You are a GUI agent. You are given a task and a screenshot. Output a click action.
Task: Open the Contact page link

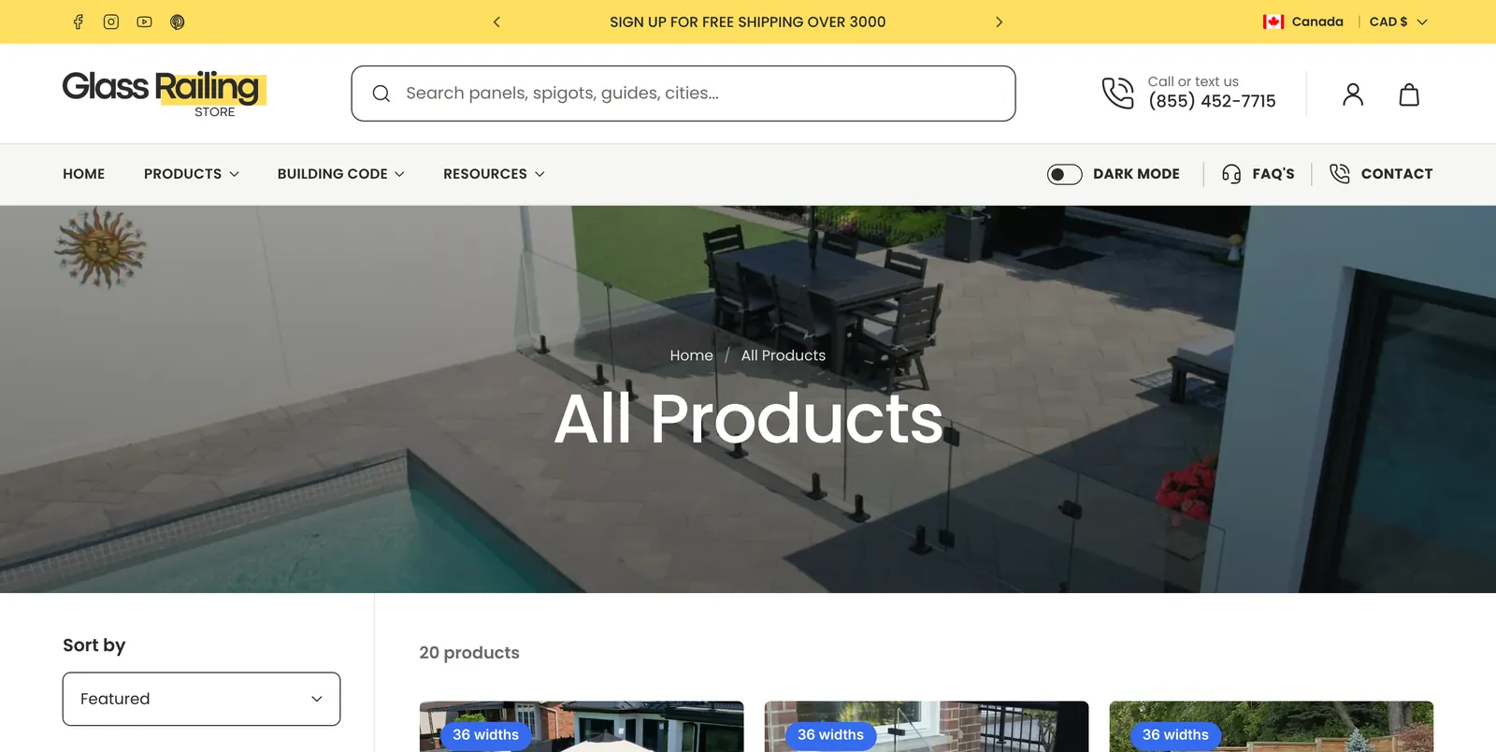pyautogui.click(x=1397, y=174)
